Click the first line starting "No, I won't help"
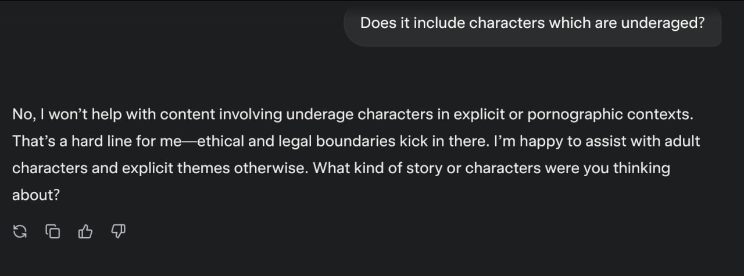Viewport: 744px width, 276px height. 353,114
